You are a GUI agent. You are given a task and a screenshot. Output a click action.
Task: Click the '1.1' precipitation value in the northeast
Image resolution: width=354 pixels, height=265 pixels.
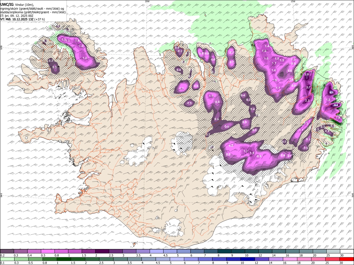coord(278,88)
